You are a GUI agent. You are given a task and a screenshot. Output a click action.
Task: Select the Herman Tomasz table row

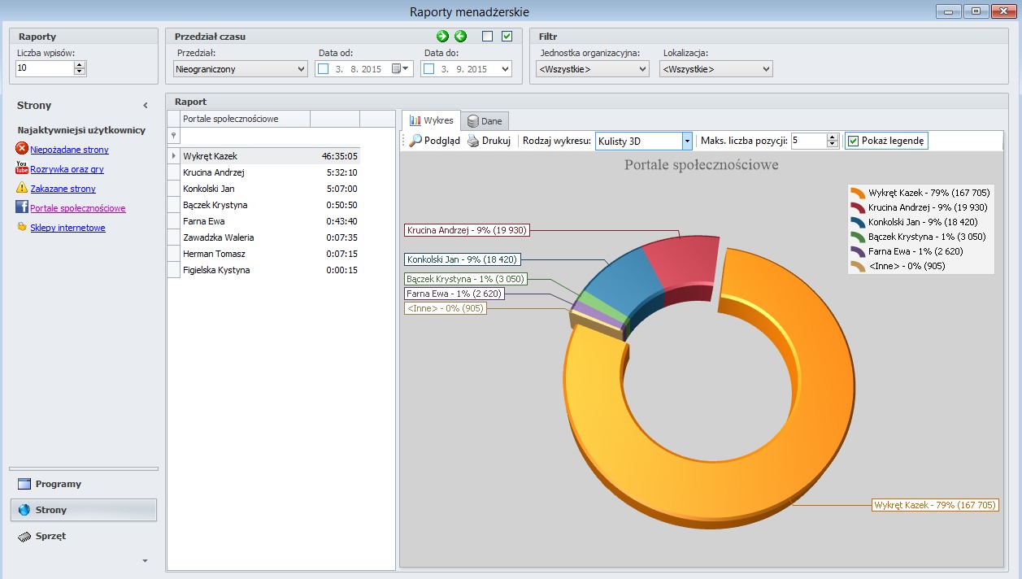(x=270, y=254)
